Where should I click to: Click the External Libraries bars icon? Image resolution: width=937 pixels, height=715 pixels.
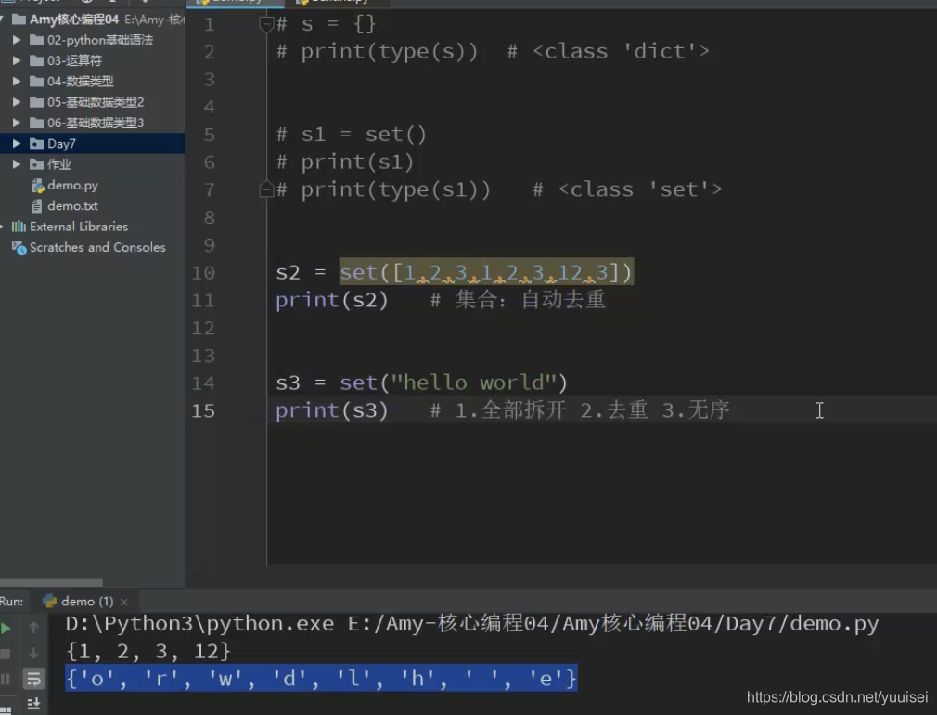coord(19,227)
